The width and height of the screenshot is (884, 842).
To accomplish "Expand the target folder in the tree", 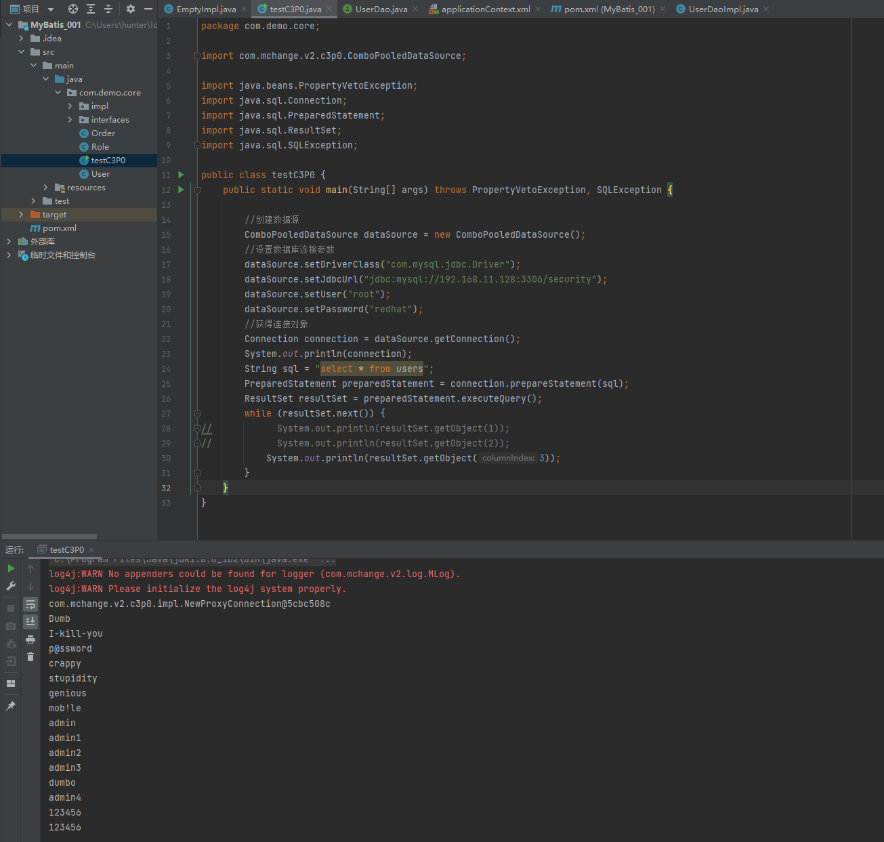I will [21, 215].
